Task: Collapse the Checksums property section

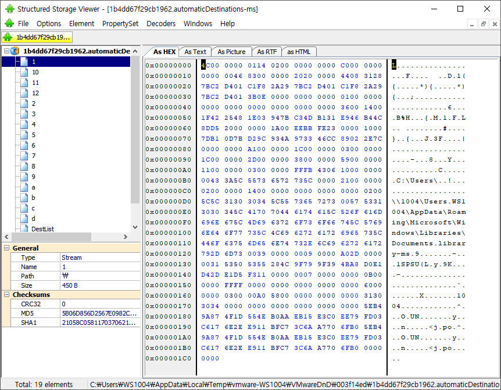Action: (6, 295)
